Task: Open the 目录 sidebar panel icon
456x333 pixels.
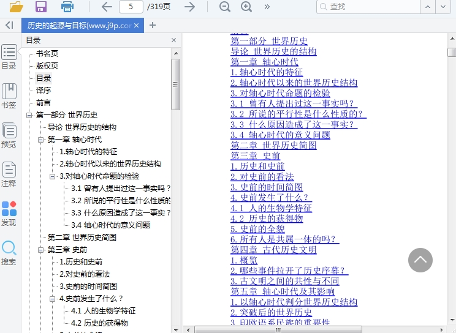Action: point(9,57)
